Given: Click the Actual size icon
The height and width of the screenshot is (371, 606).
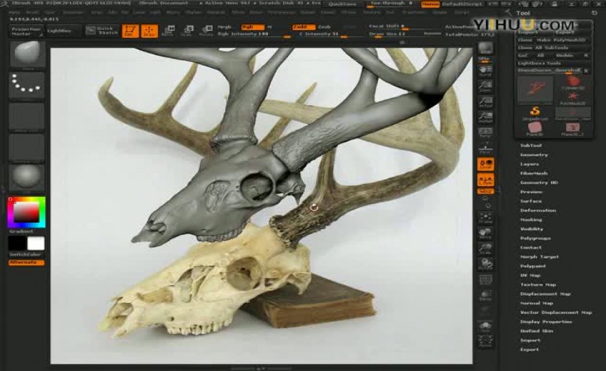Looking at the screenshot, I should pyautogui.click(x=485, y=102).
